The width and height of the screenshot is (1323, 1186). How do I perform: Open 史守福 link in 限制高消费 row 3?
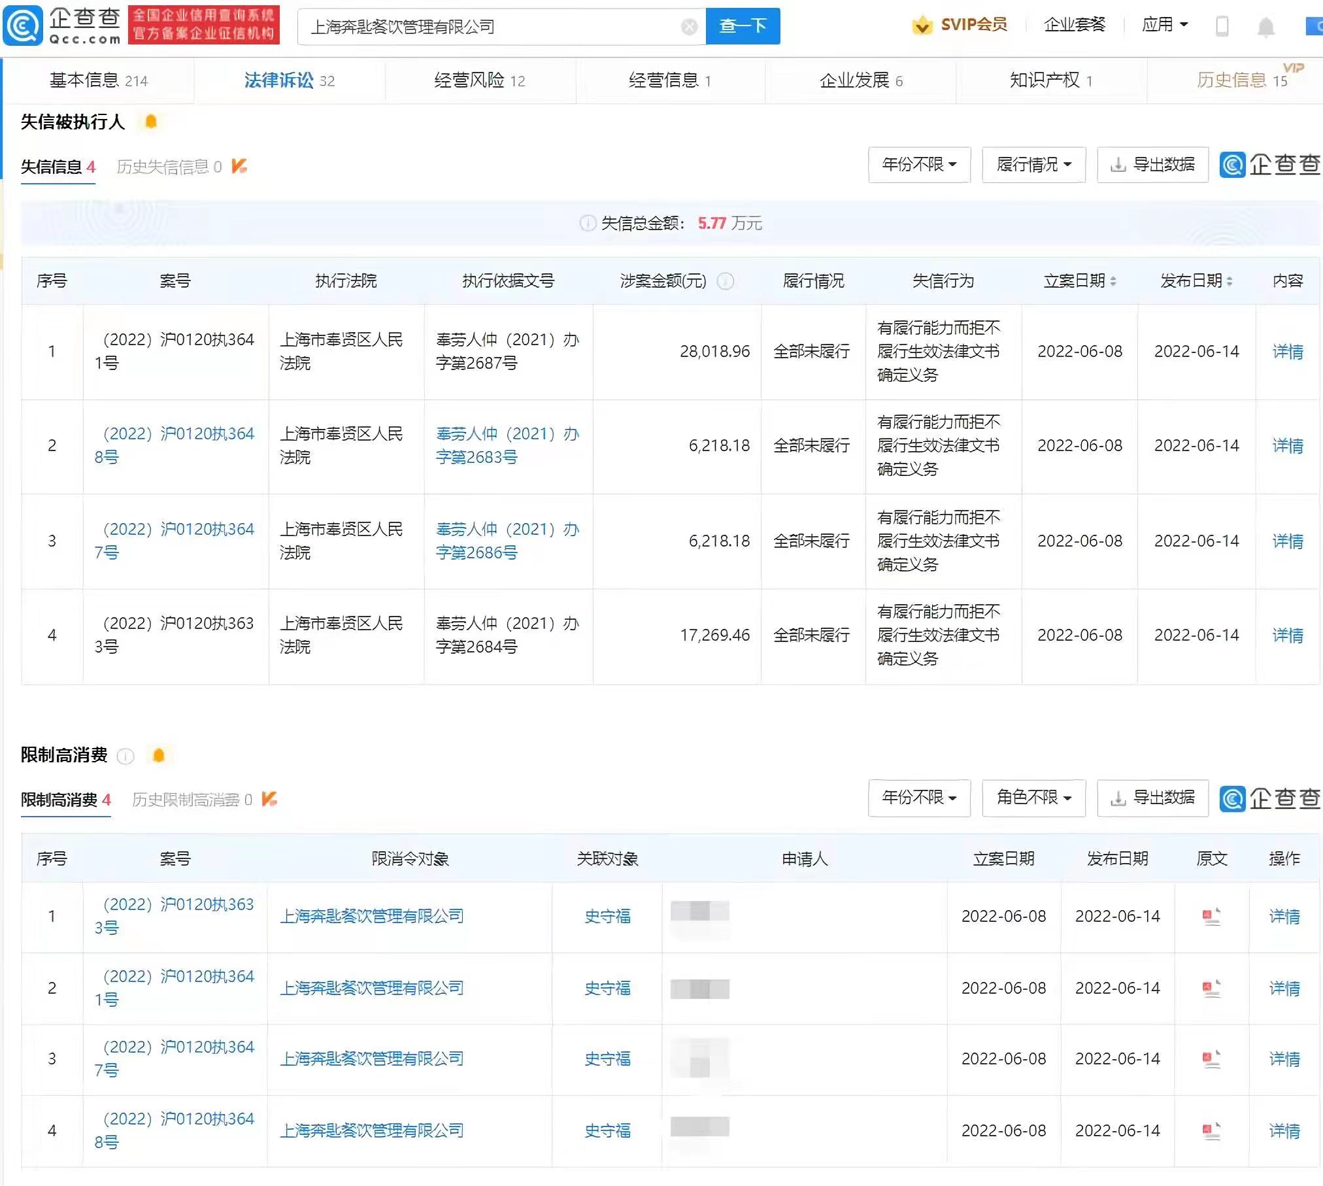point(607,1059)
